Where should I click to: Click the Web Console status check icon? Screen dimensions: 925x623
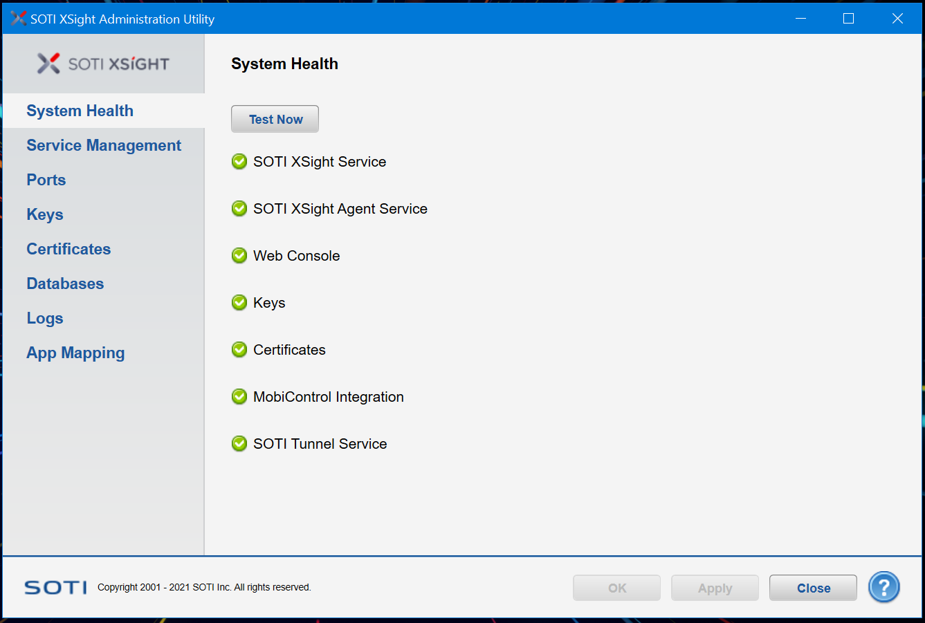[x=239, y=256]
